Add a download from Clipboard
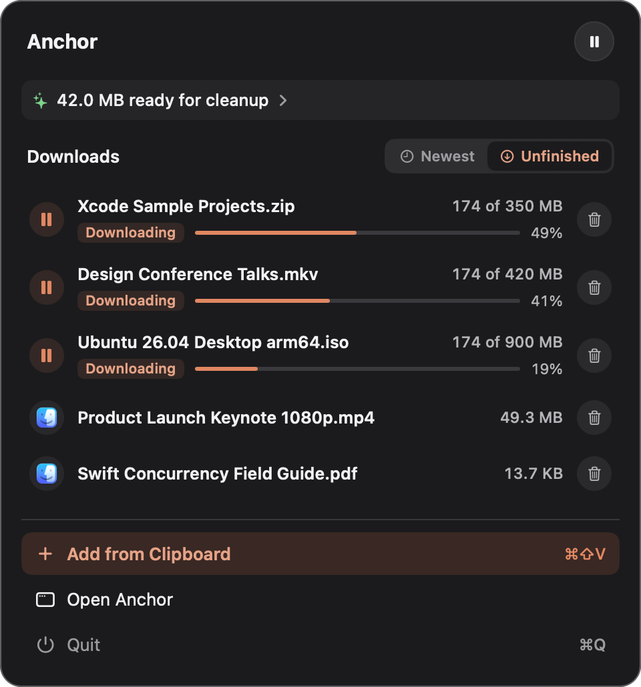The height and width of the screenshot is (687, 641). click(x=320, y=554)
